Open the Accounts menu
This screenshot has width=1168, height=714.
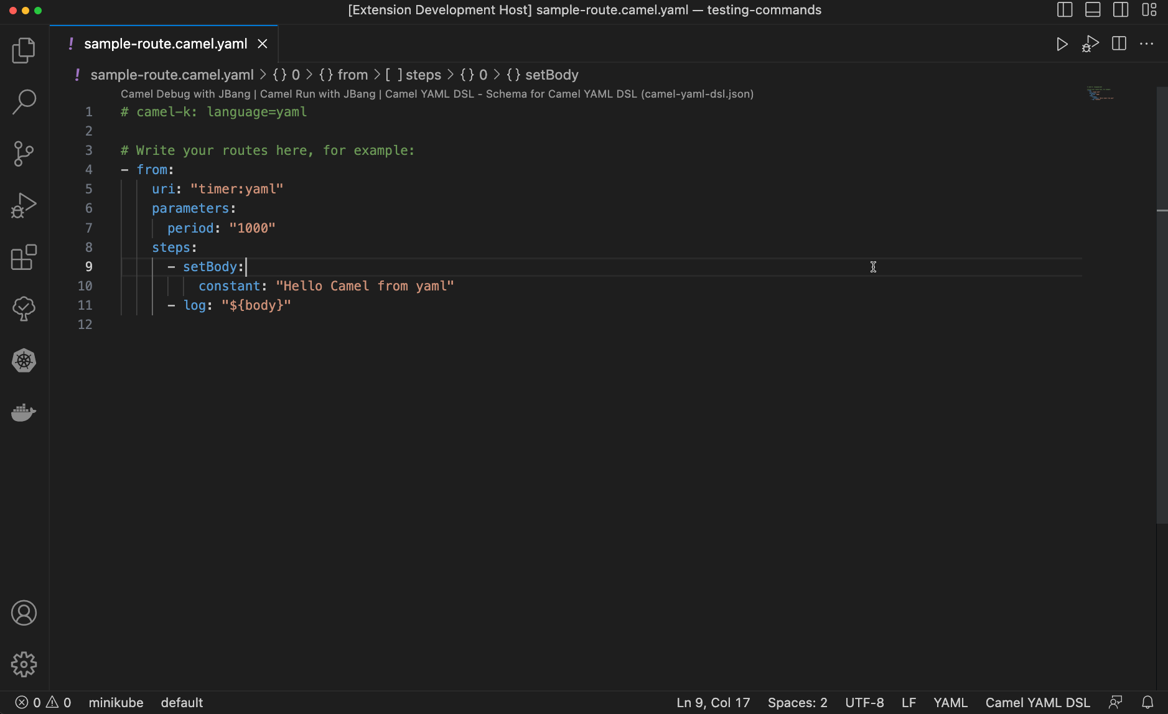click(x=24, y=613)
